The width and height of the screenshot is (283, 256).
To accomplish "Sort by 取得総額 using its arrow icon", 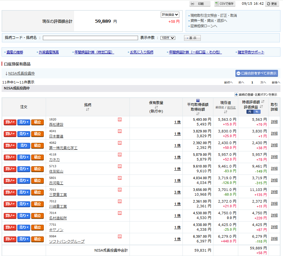I will [198, 114].
